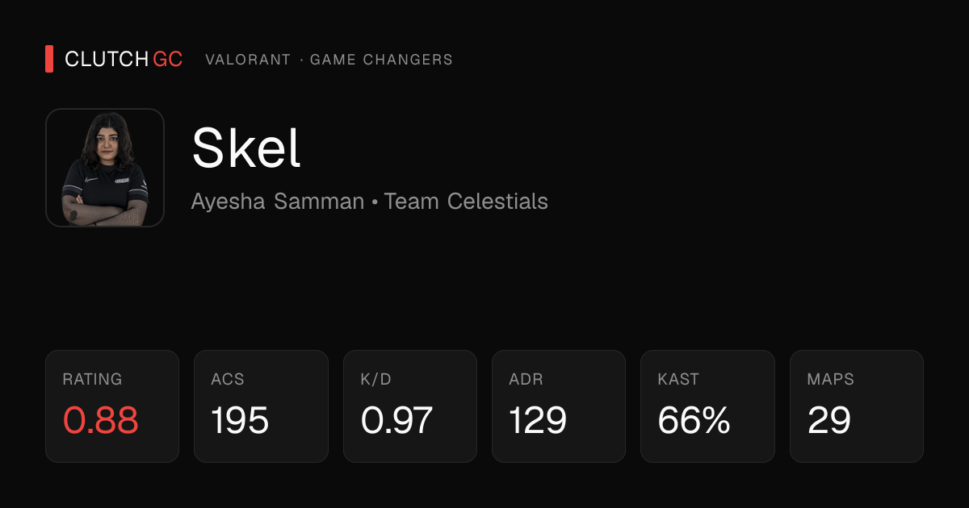This screenshot has width=969, height=508.
Task: Click the 29 maps played value
Action: click(x=828, y=421)
